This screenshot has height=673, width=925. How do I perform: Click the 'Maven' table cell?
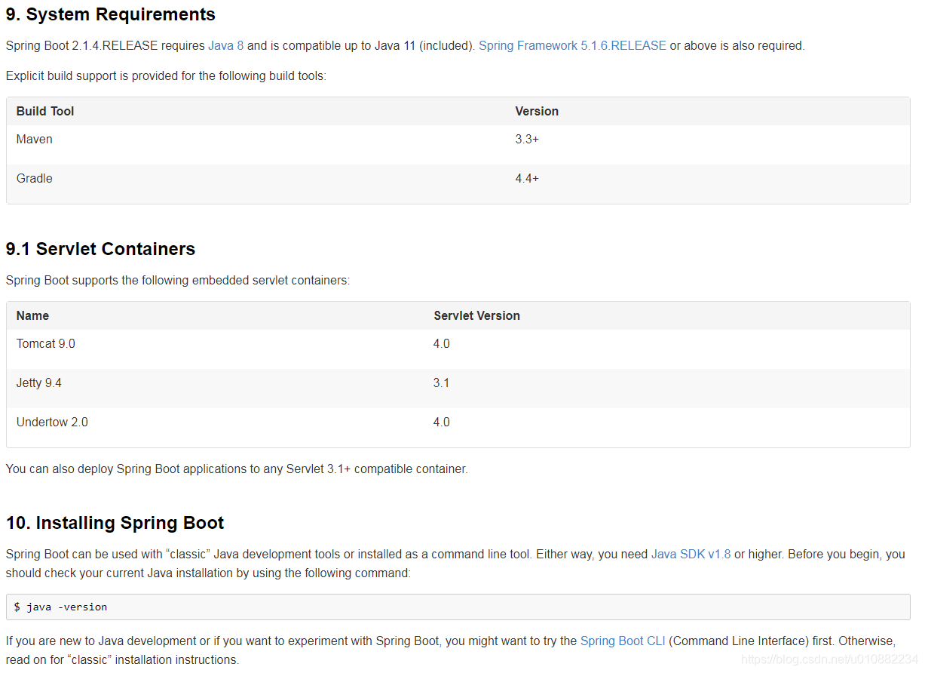click(35, 139)
